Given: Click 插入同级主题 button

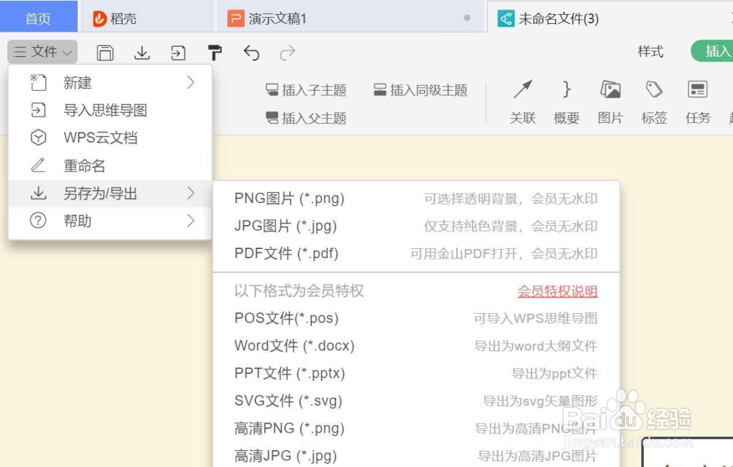Looking at the screenshot, I should coord(421,90).
